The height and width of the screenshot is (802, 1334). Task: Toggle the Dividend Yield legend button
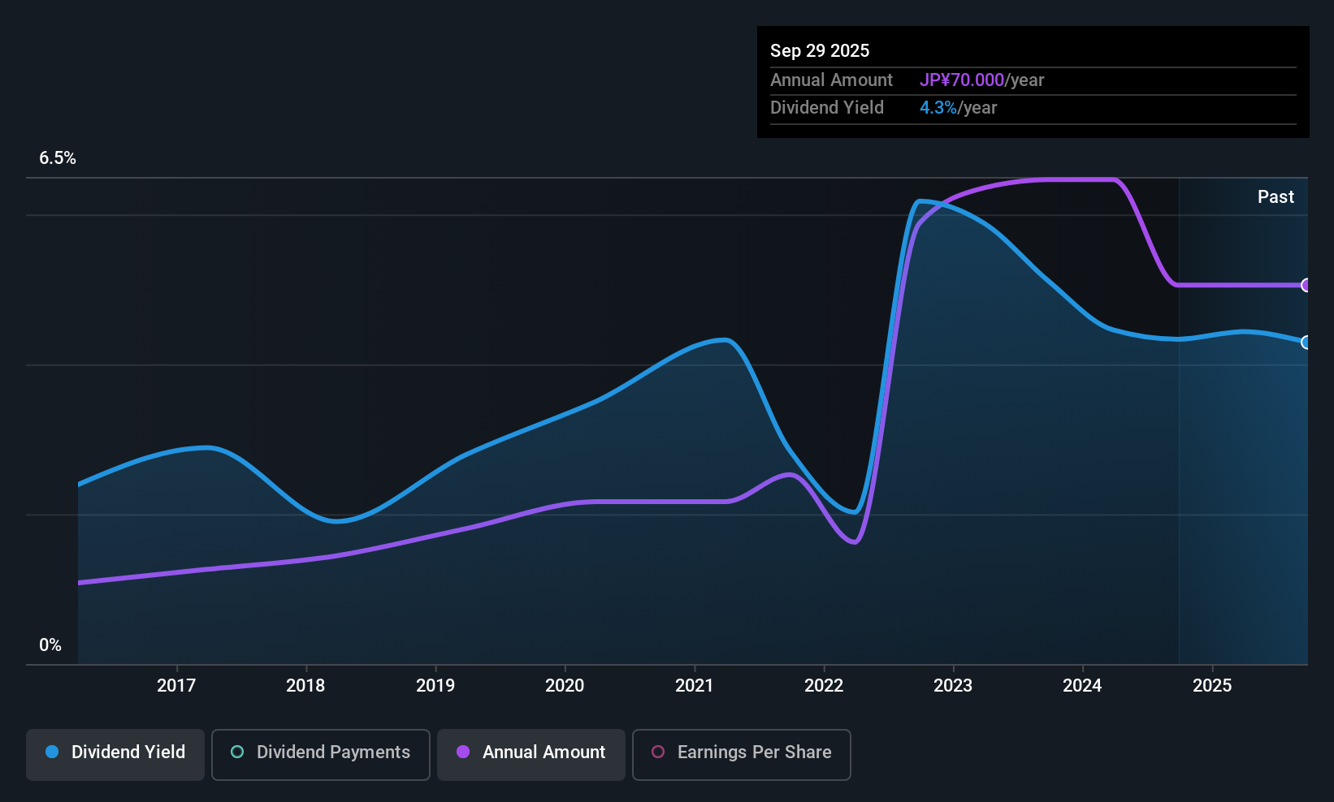(x=115, y=754)
